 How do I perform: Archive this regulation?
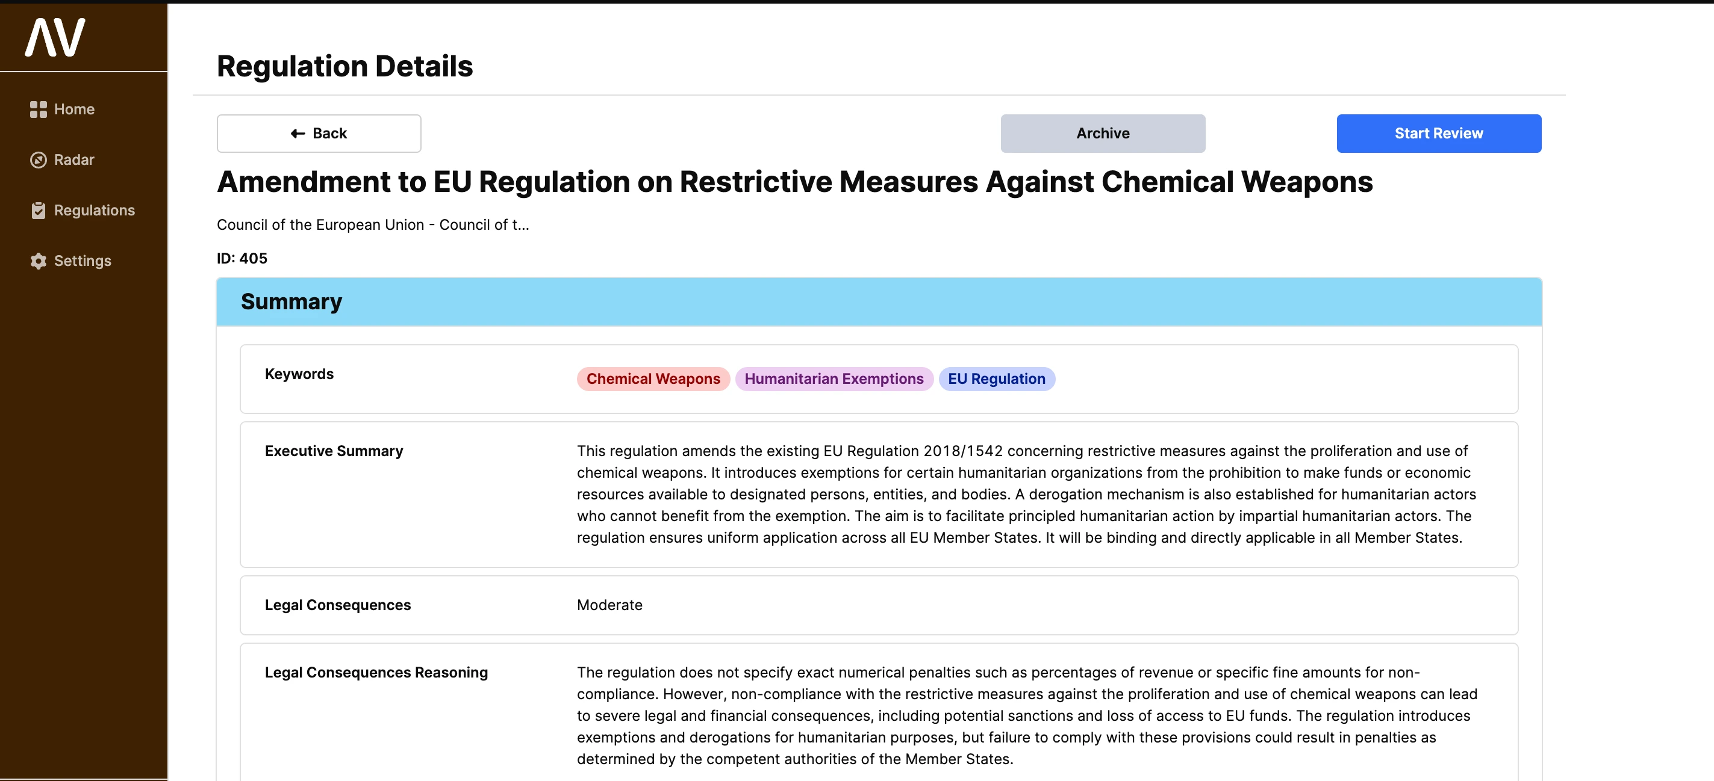(1103, 134)
